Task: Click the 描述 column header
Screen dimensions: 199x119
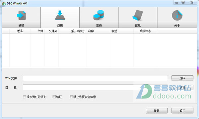Action: point(122,31)
